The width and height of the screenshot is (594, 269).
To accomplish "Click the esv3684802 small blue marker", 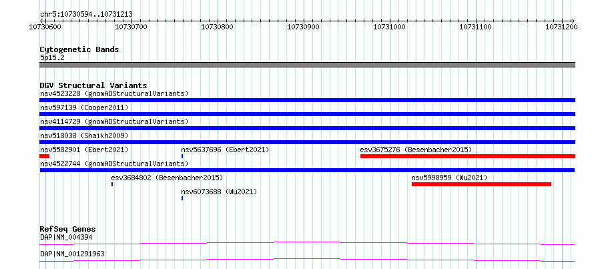I will 112,184.
